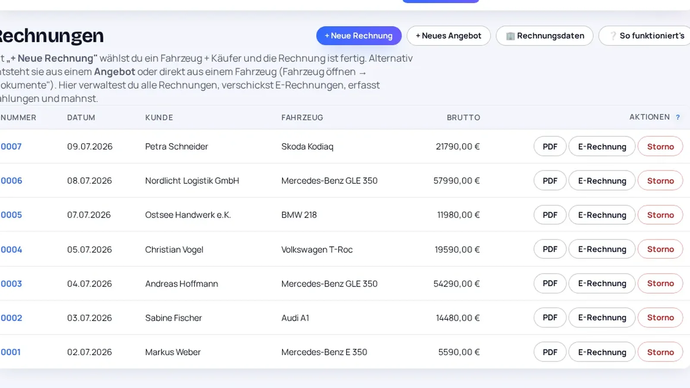Send E-Rechnung for Andreas Hoffmann

coord(602,283)
